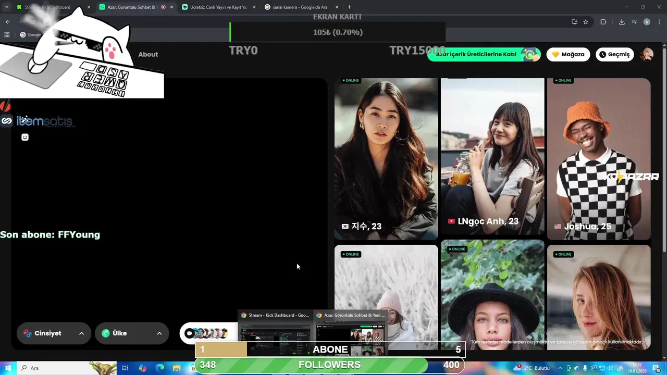Close the Ücretsiz Canlı Yayın tab
This screenshot has width=667, height=375.
click(254, 7)
